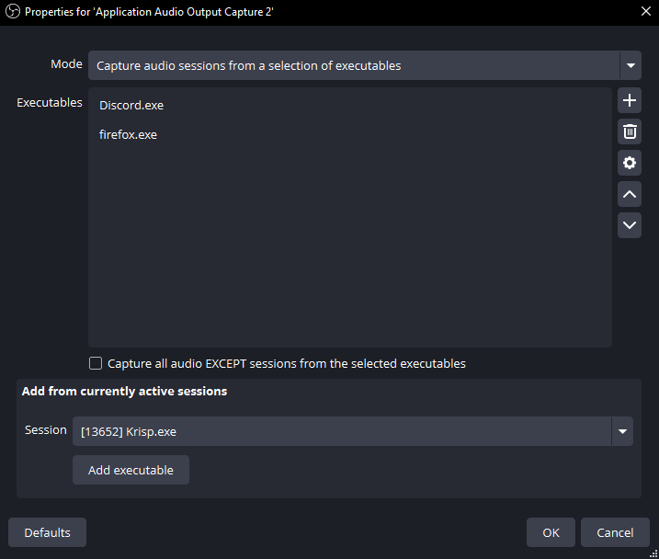Confirm changes with the OK button

coord(551,532)
